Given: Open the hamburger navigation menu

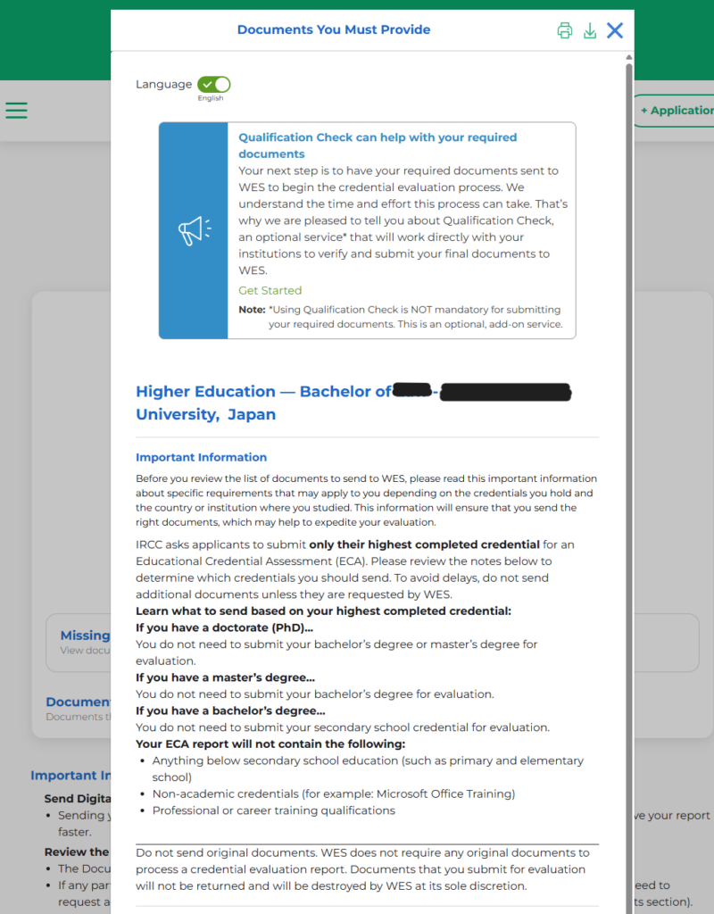Looking at the screenshot, I should [x=16, y=110].
